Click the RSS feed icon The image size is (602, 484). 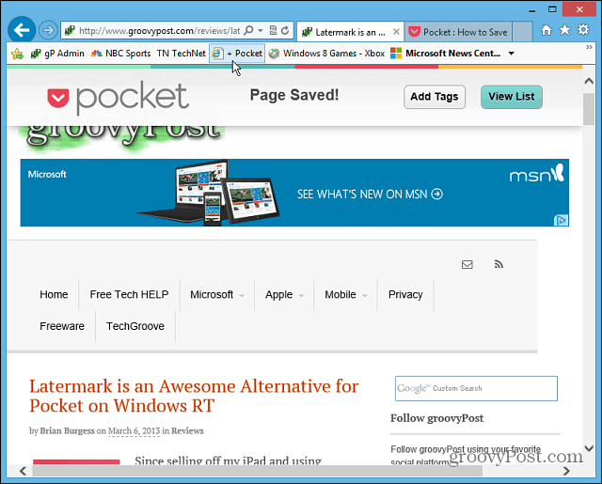(x=499, y=265)
